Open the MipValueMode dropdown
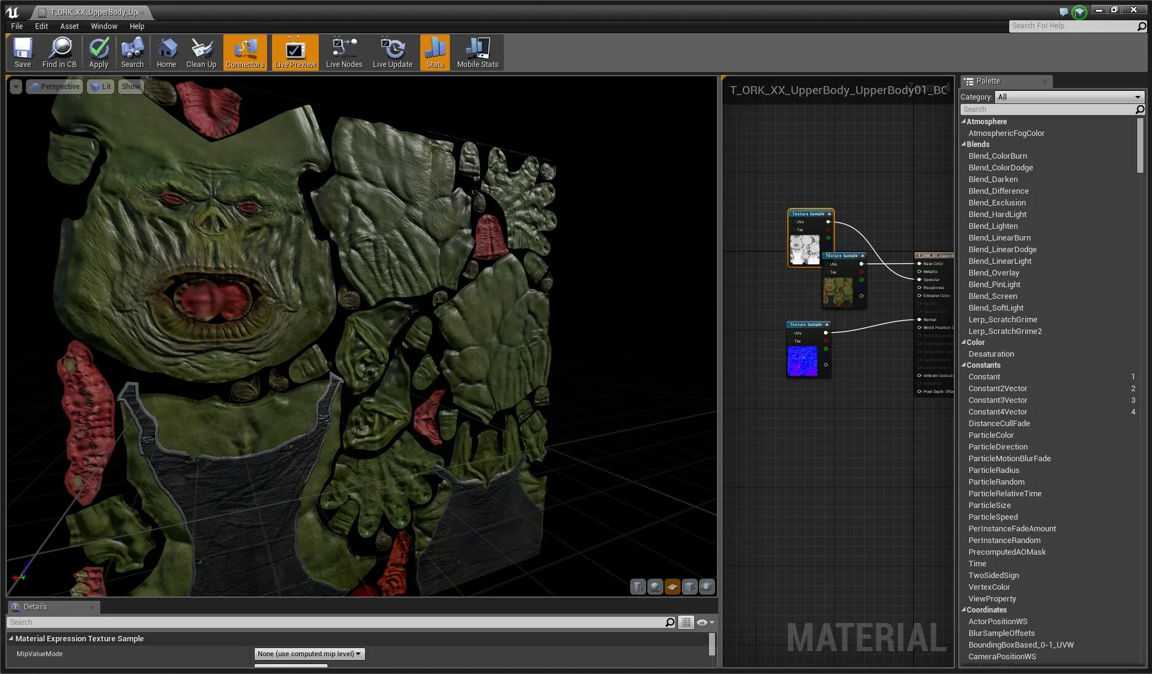This screenshot has width=1152, height=674. point(310,654)
